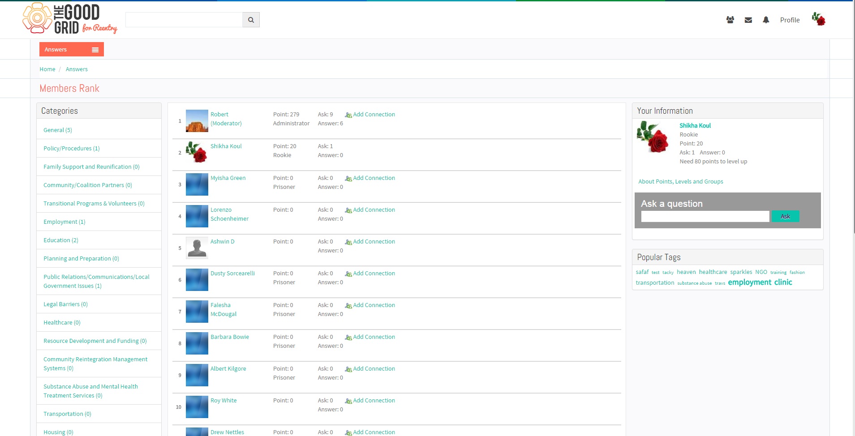The width and height of the screenshot is (855, 436).
Task: Open Shikha Koul's rose avatar in rank list
Action: click(x=197, y=153)
